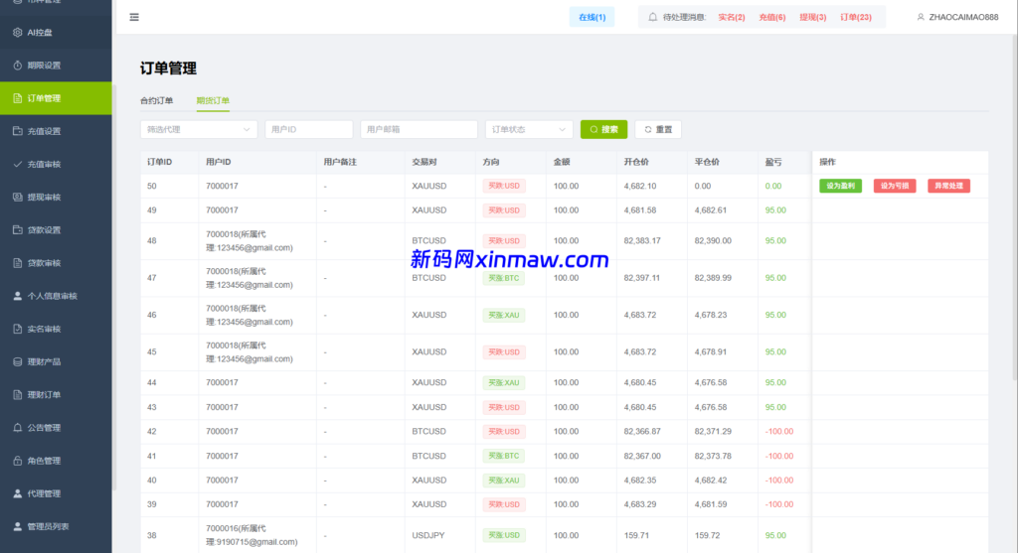Open pending 订单(23) notifications link

[856, 17]
